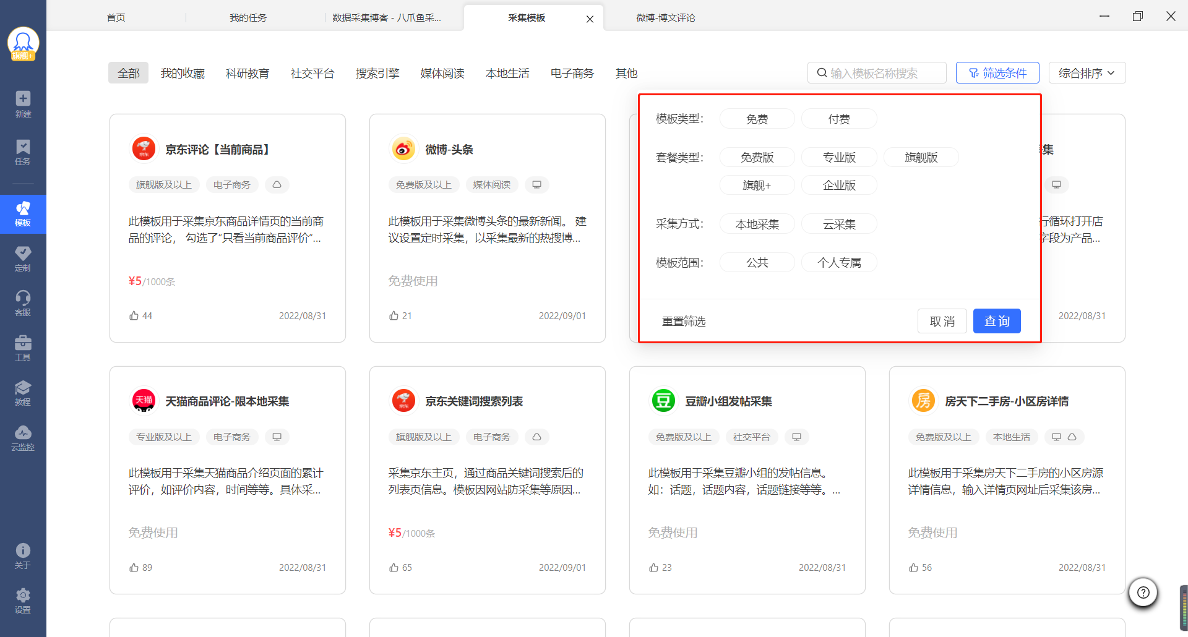This screenshot has width=1188, height=637.
Task: Toggle the 云采集 collection method filter
Action: point(839,224)
